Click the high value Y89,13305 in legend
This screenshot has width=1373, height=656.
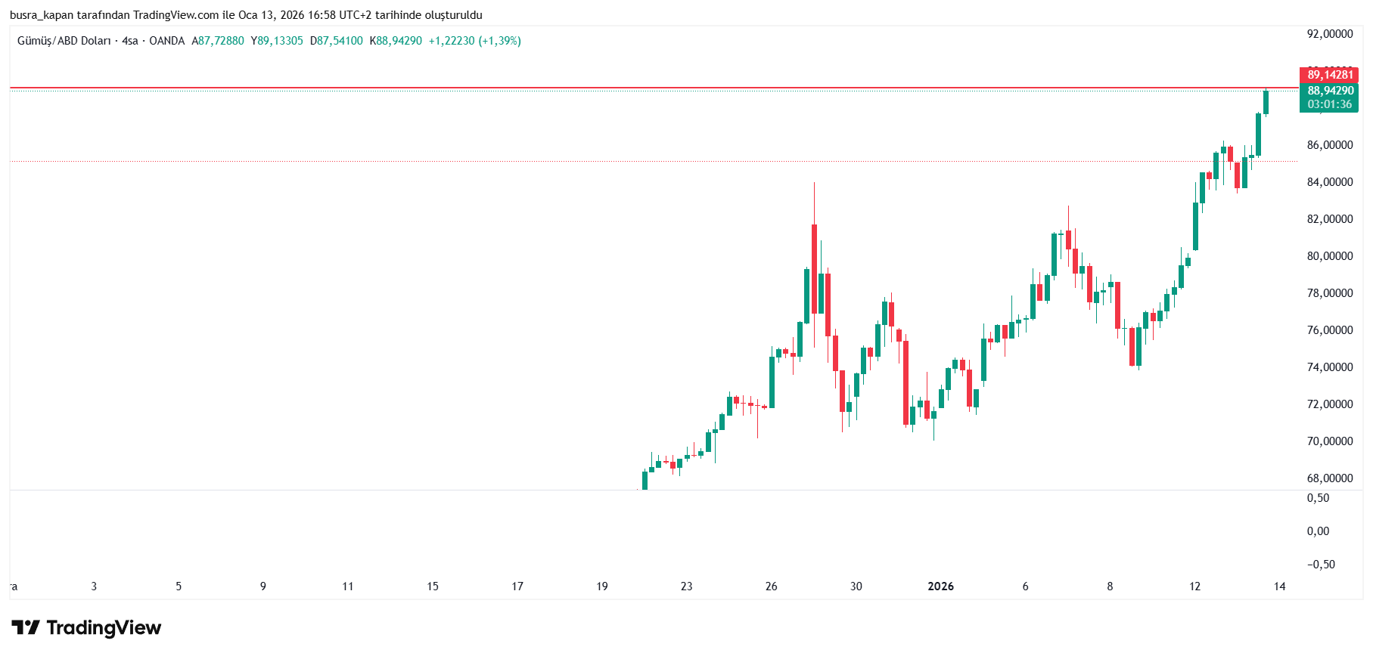pyautogui.click(x=277, y=41)
